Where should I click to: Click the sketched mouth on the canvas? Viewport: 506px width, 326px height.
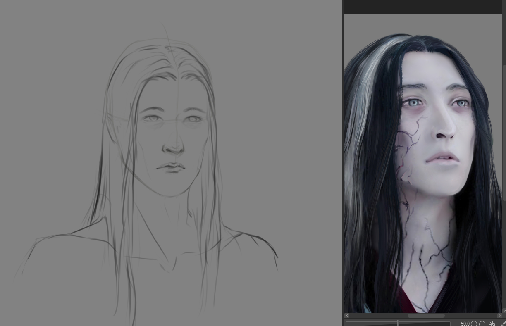click(x=170, y=167)
